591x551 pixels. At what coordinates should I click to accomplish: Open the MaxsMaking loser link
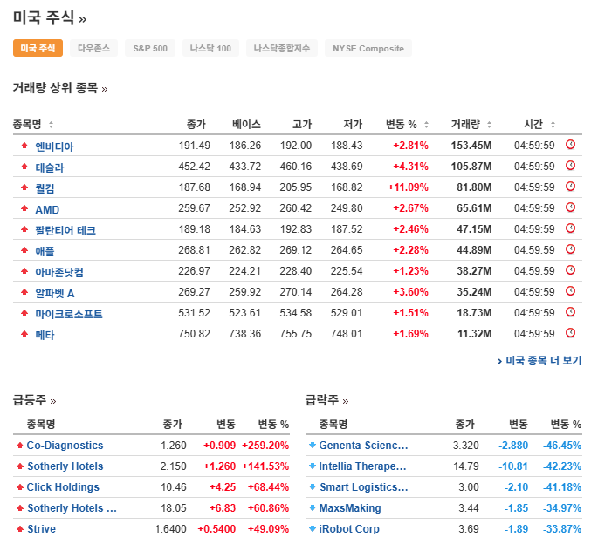tap(350, 508)
